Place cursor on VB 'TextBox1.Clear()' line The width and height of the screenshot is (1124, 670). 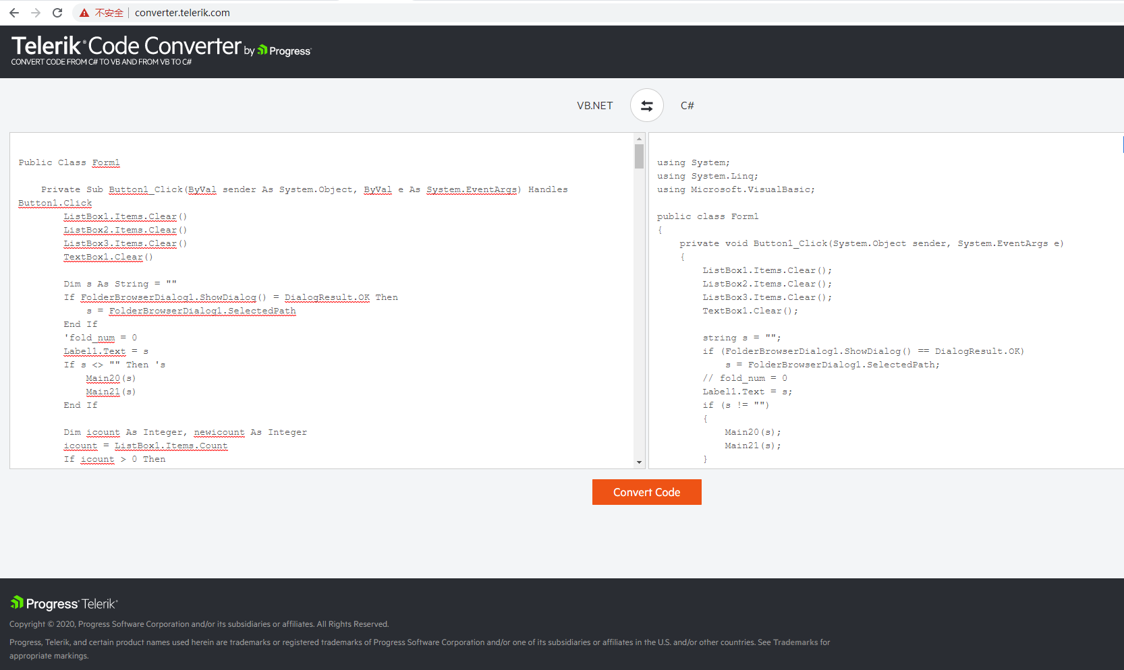109,257
